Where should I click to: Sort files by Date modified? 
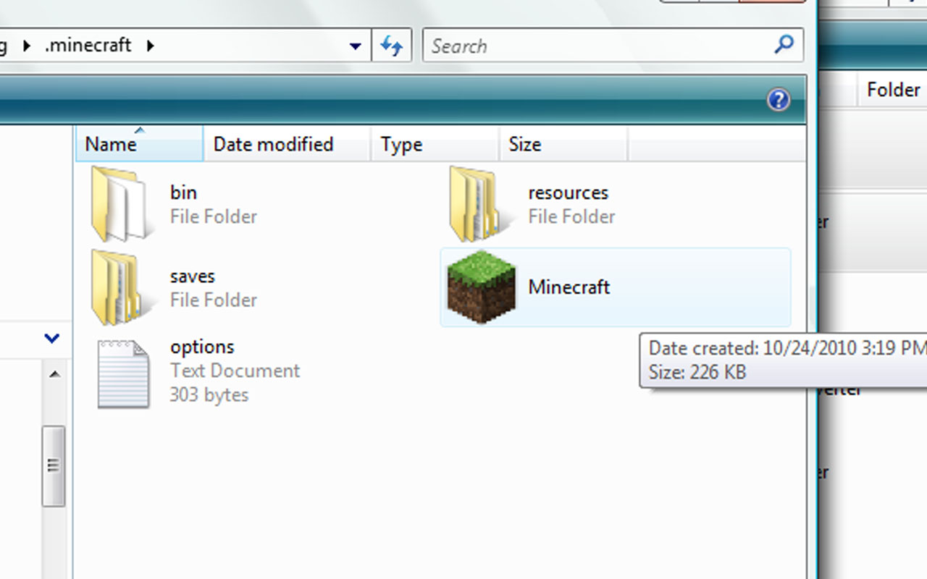click(272, 143)
